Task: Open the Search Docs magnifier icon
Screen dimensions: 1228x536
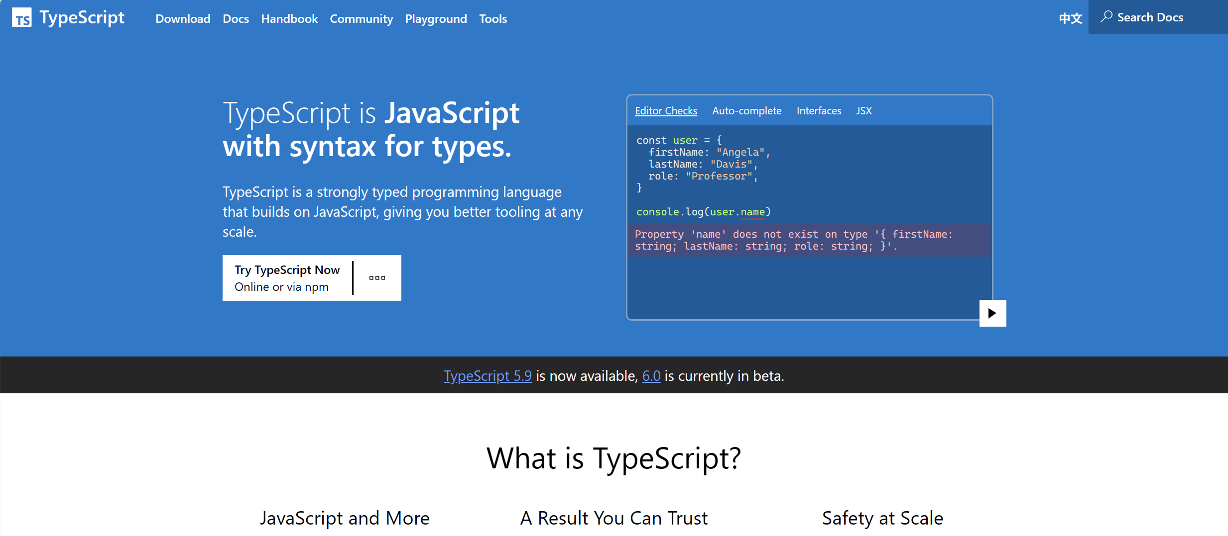Action: click(x=1106, y=16)
